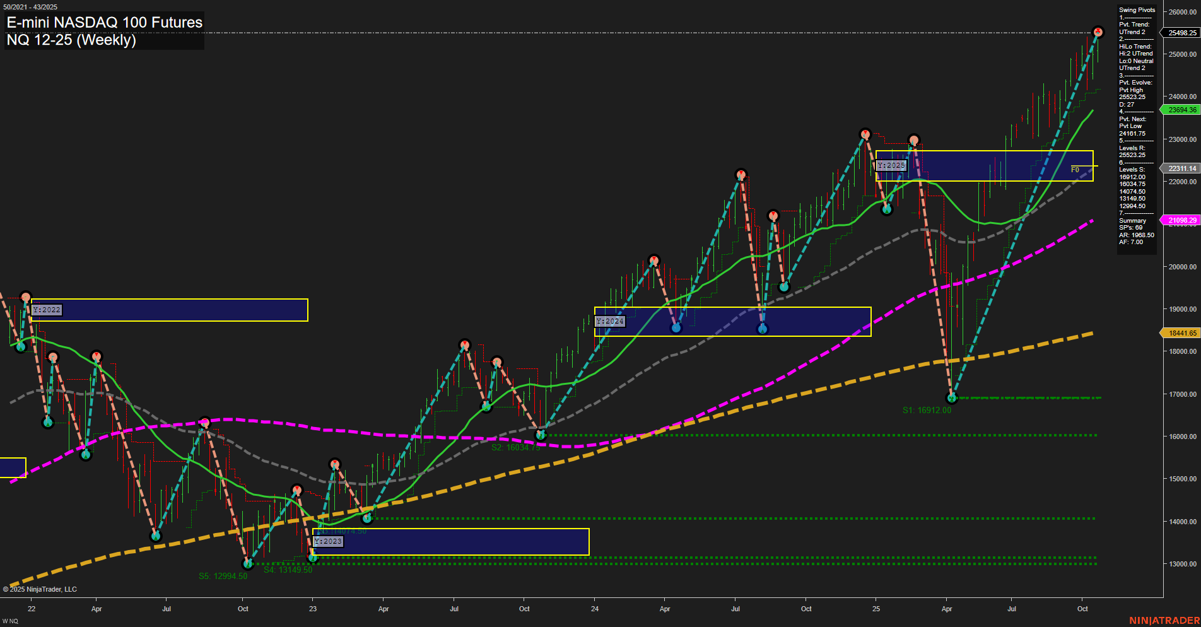Click the blue swing-low marker inside the Y:2024 zone
Viewport: 1201px width, 627px height.
[677, 327]
